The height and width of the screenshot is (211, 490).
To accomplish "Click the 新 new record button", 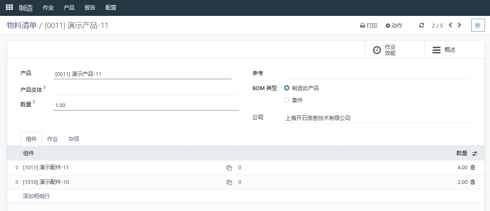I will [478, 25].
